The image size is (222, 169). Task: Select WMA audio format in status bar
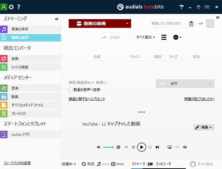pos(103,164)
